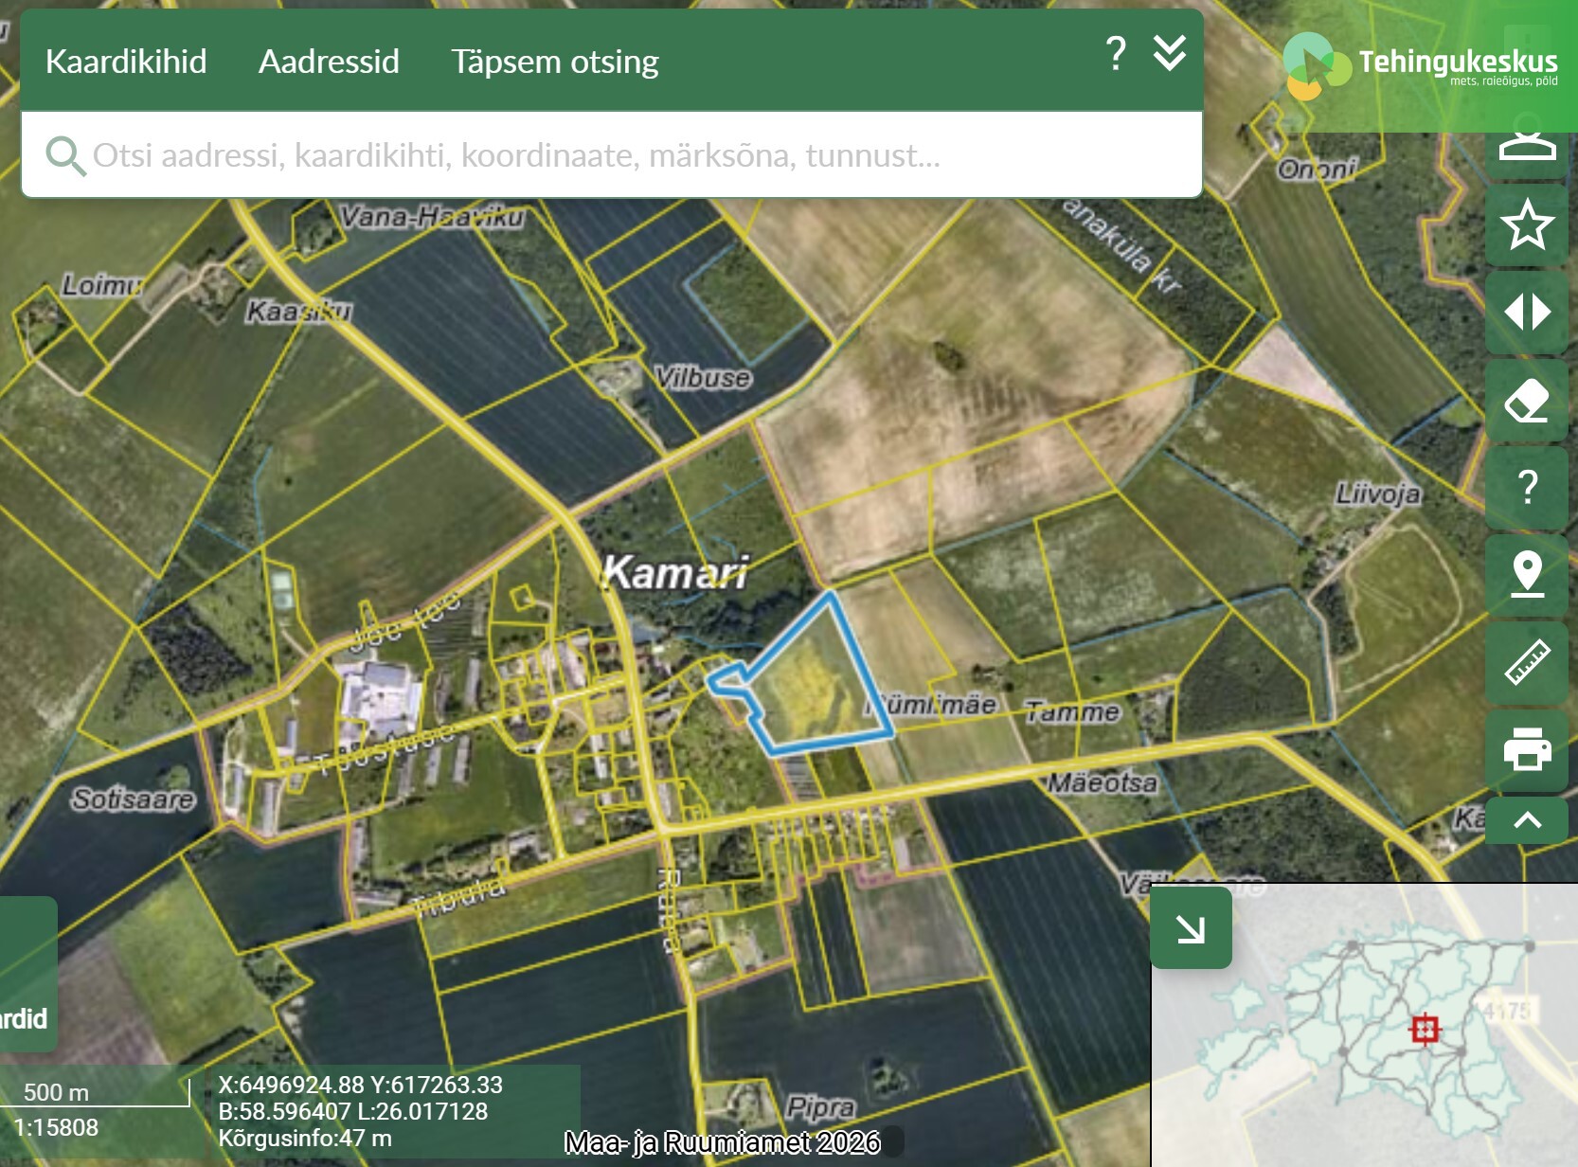Click the help icon in search header
Image resolution: width=1578 pixels, height=1167 pixels.
[x=1116, y=55]
